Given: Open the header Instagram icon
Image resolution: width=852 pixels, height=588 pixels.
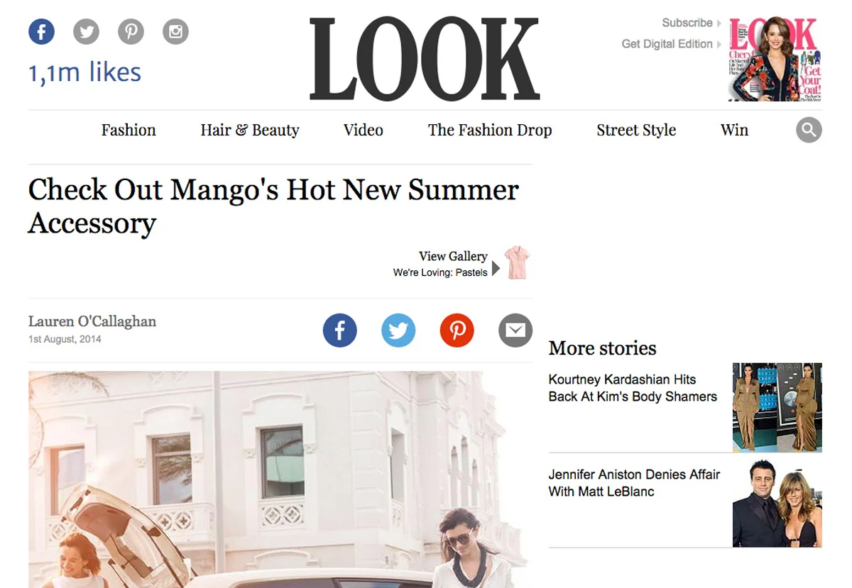Looking at the screenshot, I should pyautogui.click(x=175, y=32).
